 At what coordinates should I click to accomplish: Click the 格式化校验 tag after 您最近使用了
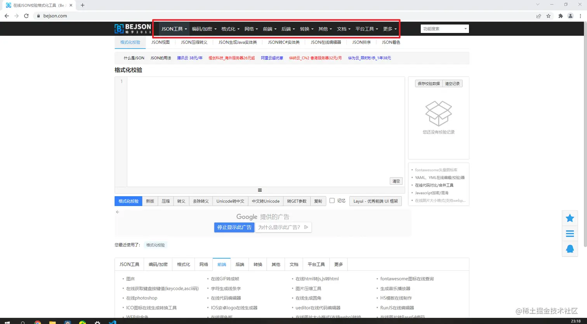(155, 245)
